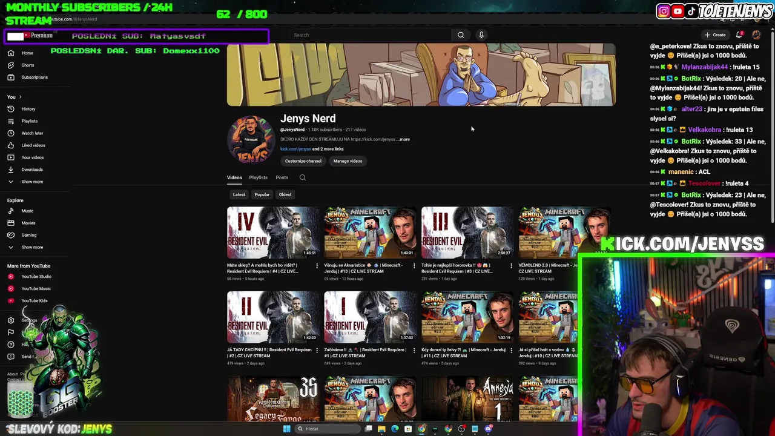Open 'JÁ TADY CHCÍPNU' video title

coord(269,352)
